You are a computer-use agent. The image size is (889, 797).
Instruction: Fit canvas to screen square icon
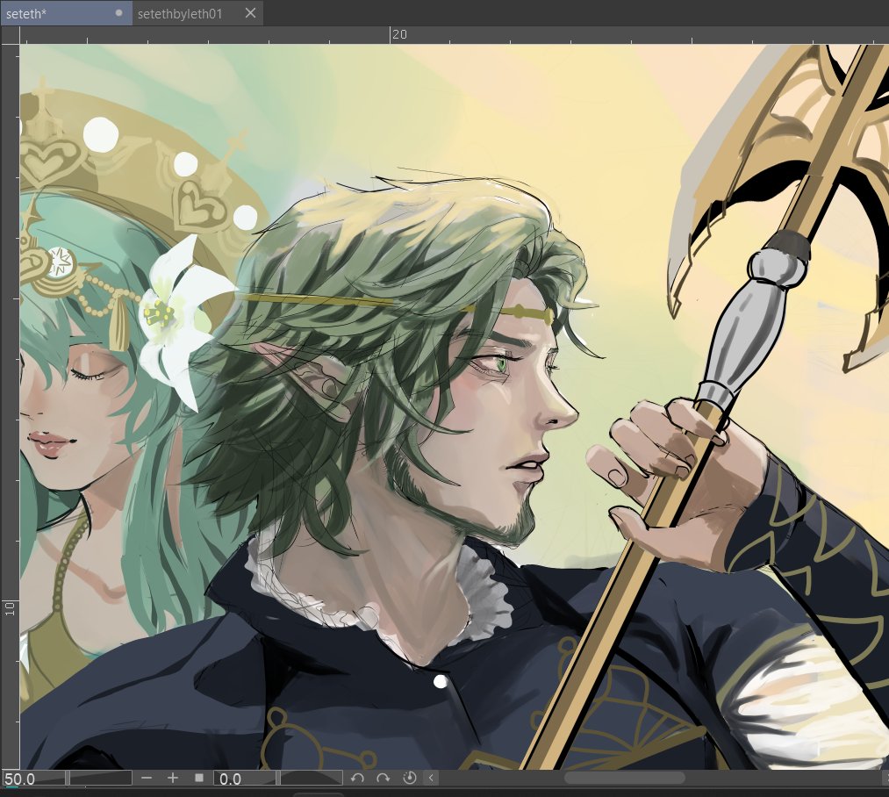(x=199, y=778)
